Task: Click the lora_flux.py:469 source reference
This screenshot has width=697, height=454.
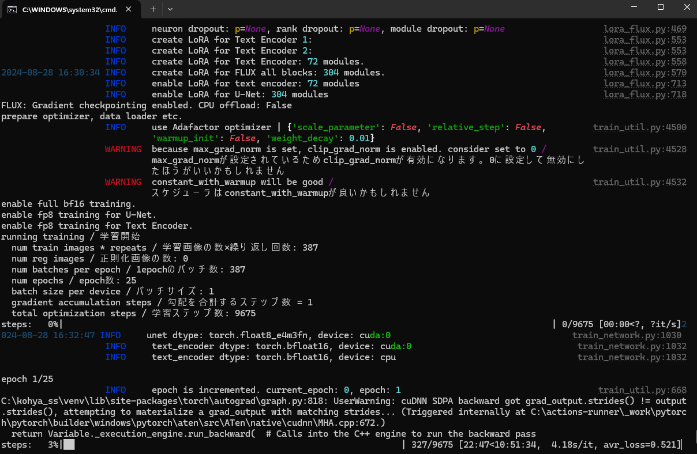Action: pyautogui.click(x=645, y=29)
